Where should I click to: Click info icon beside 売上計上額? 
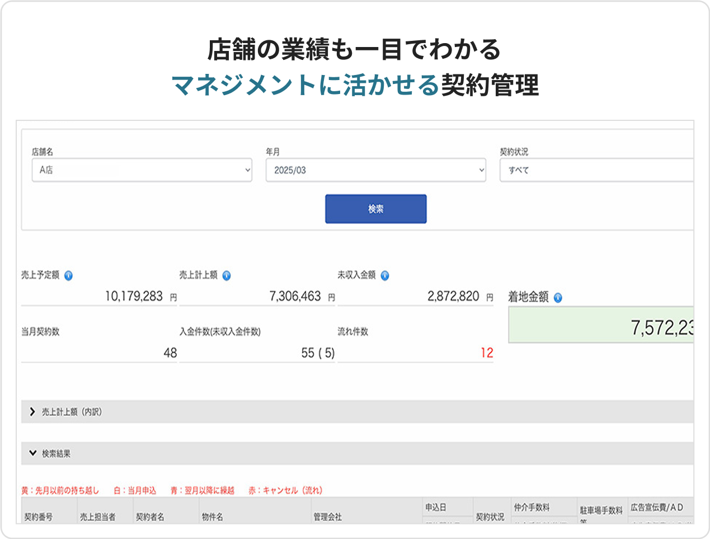(227, 275)
